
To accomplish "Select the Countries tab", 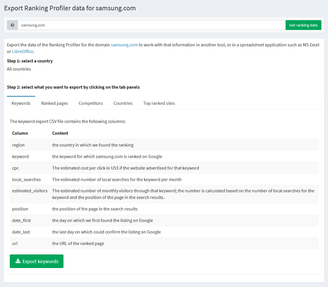I will (x=123, y=103).
